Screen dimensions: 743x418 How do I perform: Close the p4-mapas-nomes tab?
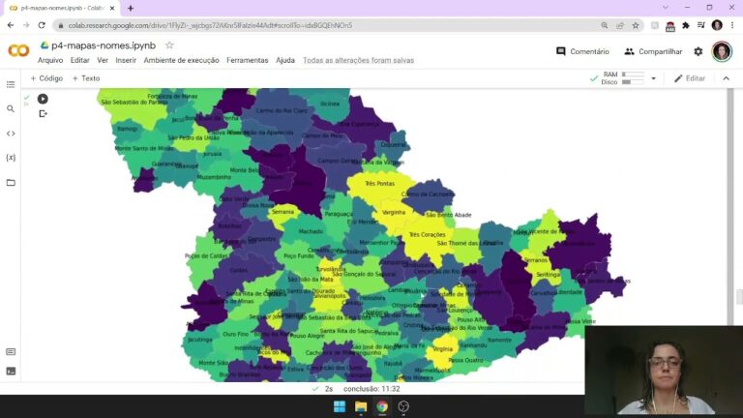click(x=112, y=8)
